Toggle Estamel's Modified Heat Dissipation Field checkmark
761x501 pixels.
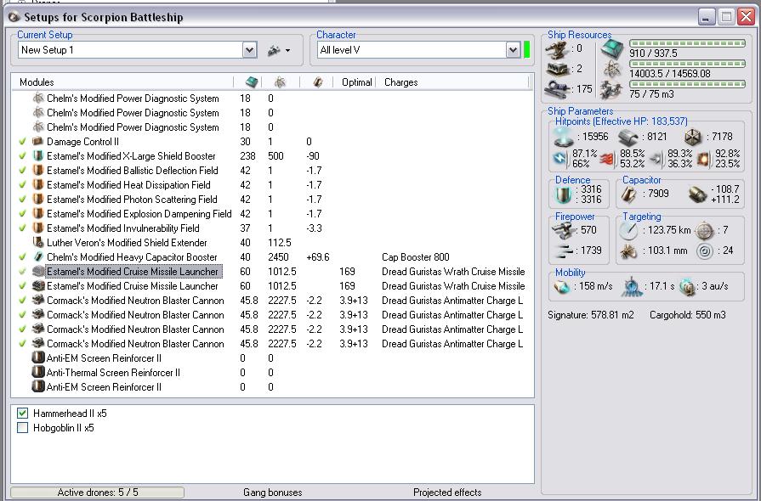pos(22,185)
